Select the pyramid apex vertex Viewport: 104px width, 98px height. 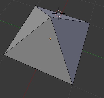pos(50,17)
